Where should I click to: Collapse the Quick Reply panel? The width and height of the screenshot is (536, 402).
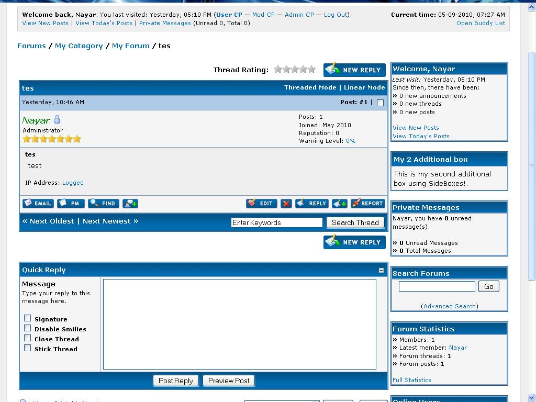pyautogui.click(x=381, y=271)
